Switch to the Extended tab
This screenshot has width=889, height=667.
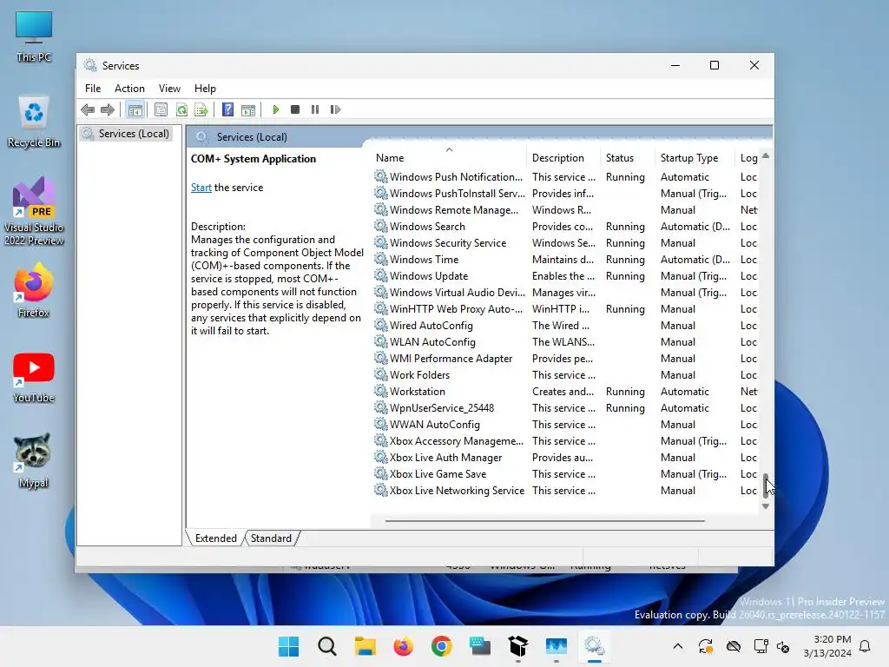point(215,538)
